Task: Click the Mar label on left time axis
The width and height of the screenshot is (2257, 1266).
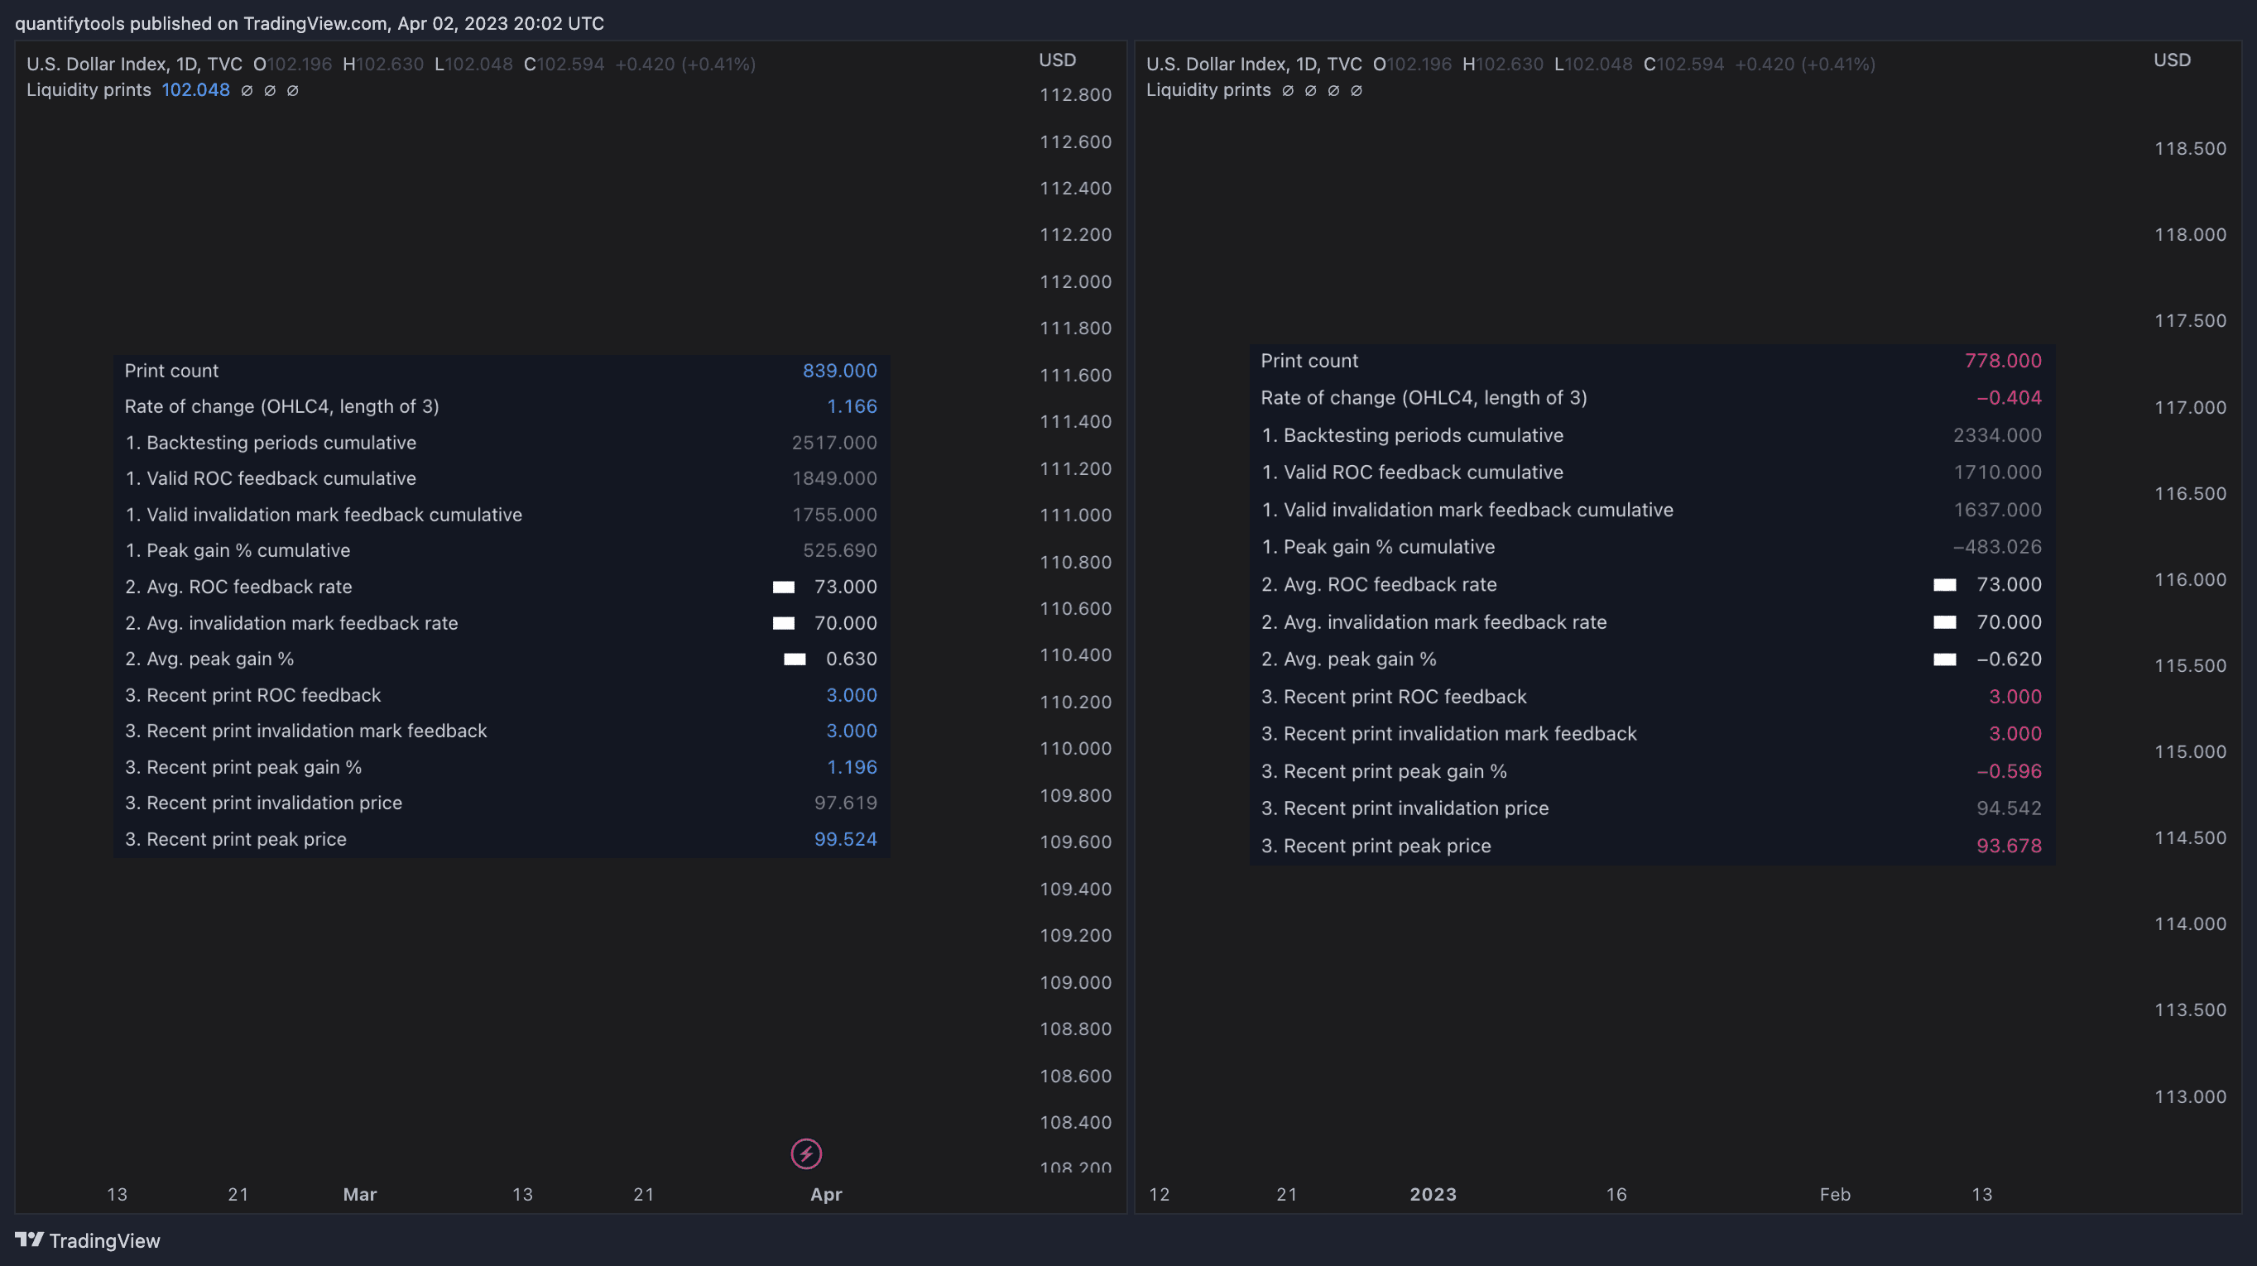Action: tap(360, 1194)
